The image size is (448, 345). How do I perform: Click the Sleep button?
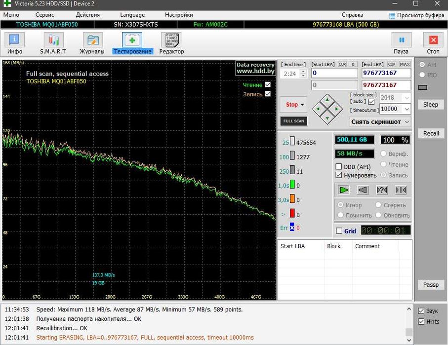[x=431, y=105]
